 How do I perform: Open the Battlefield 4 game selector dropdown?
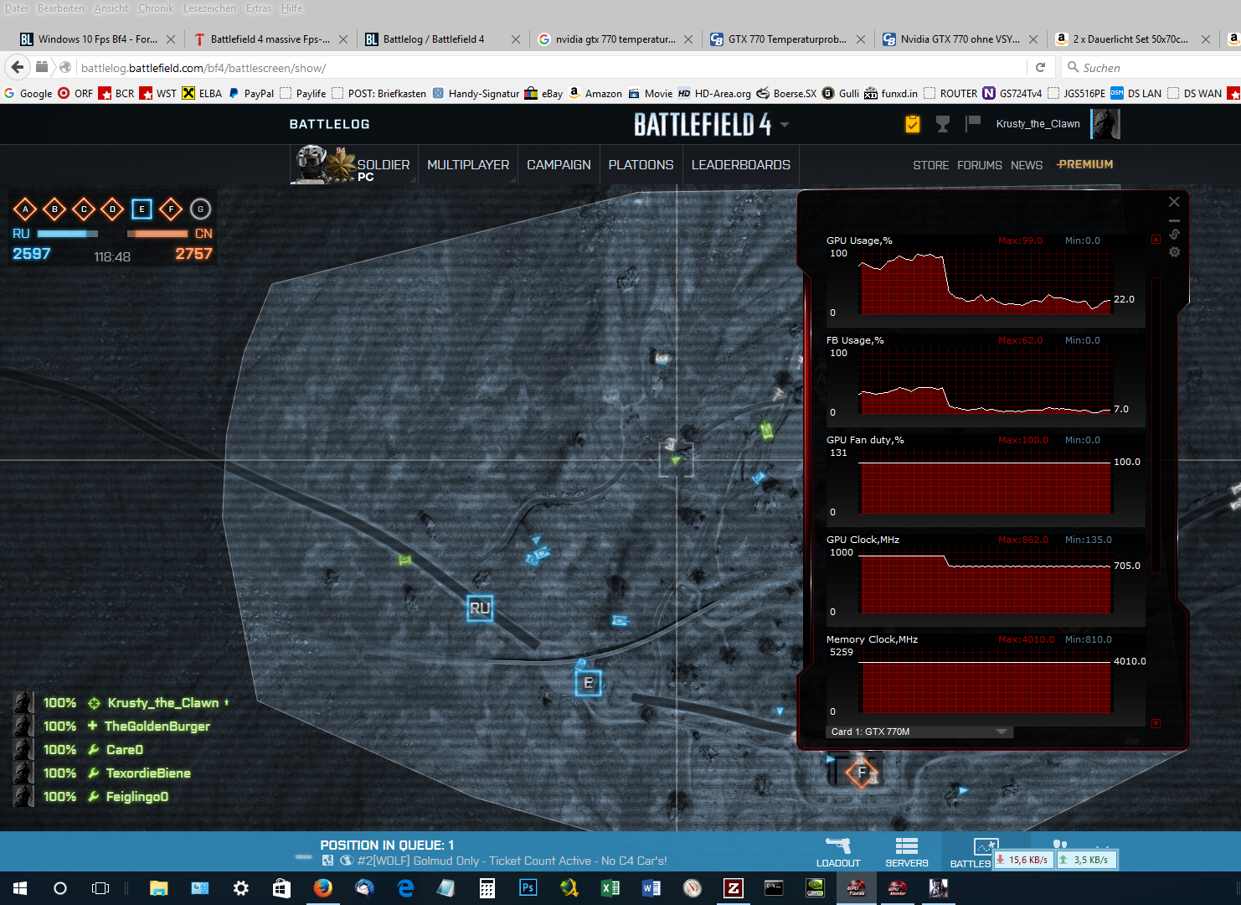[785, 124]
